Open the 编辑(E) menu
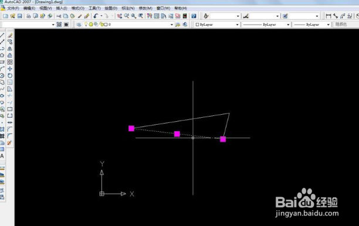 [x=29, y=8]
